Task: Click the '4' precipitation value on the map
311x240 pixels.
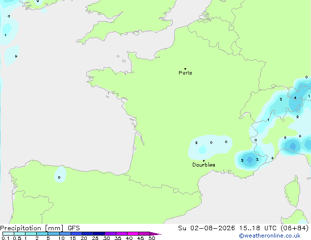Action: click(295, 98)
